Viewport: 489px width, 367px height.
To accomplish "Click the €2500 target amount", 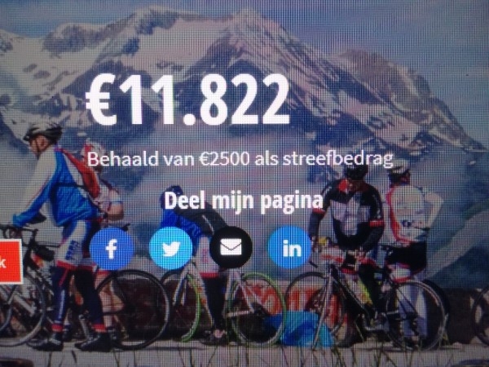I will click(x=225, y=159).
